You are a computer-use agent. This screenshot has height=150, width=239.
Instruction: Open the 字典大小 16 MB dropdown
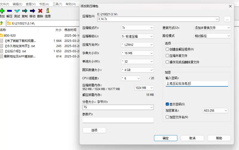click(137, 53)
